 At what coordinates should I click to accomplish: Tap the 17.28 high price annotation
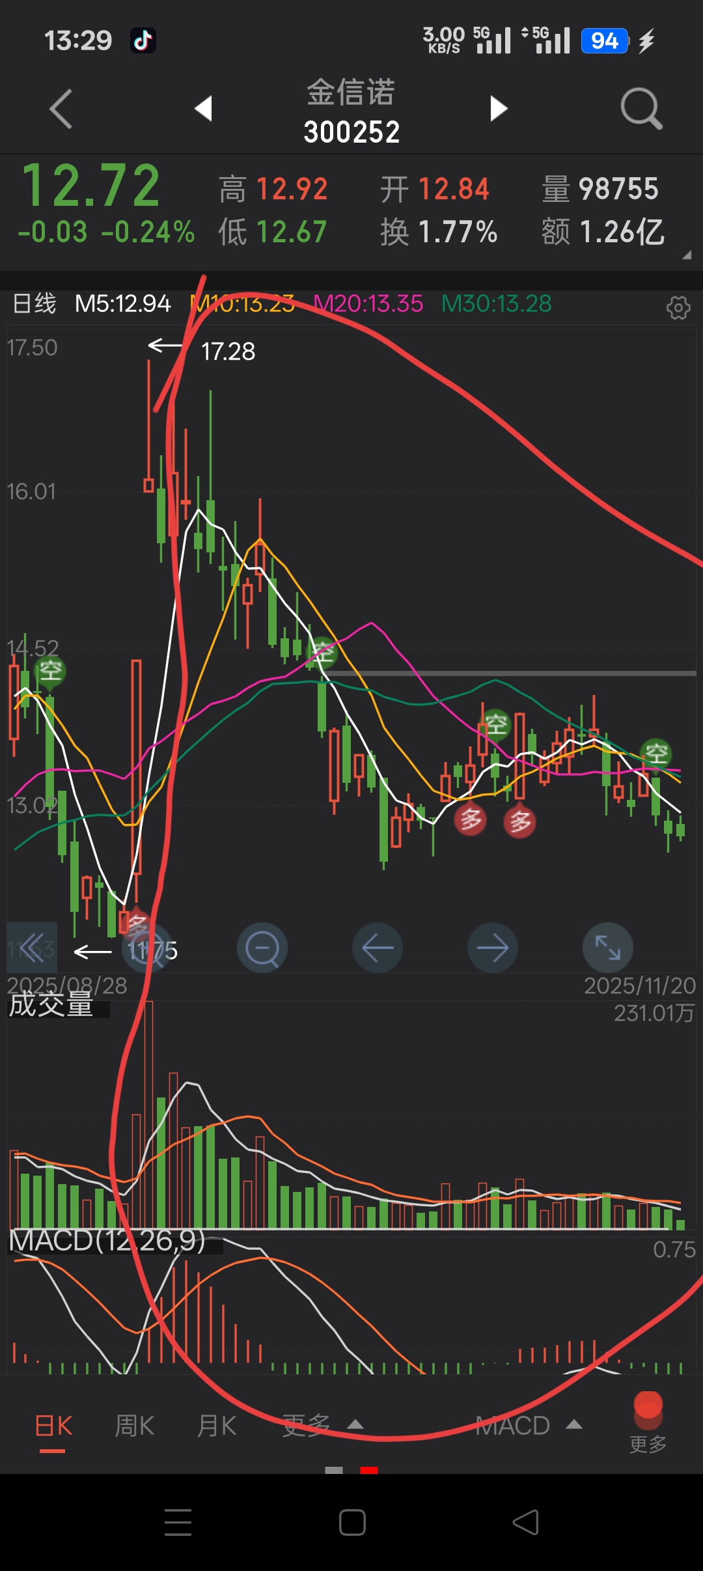point(228,352)
